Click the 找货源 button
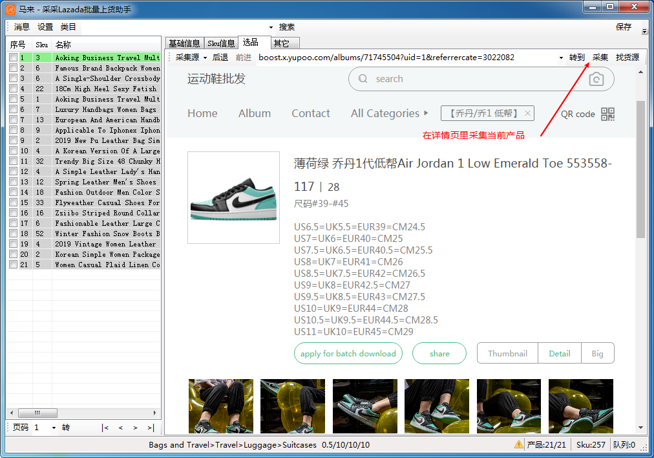 click(628, 57)
